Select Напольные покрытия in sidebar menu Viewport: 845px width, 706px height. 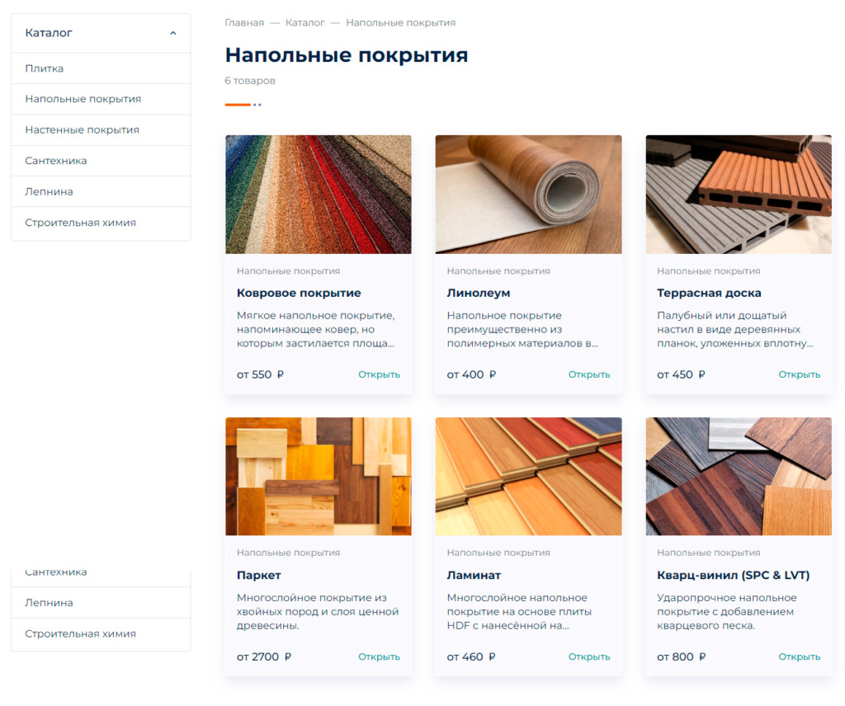101,99
